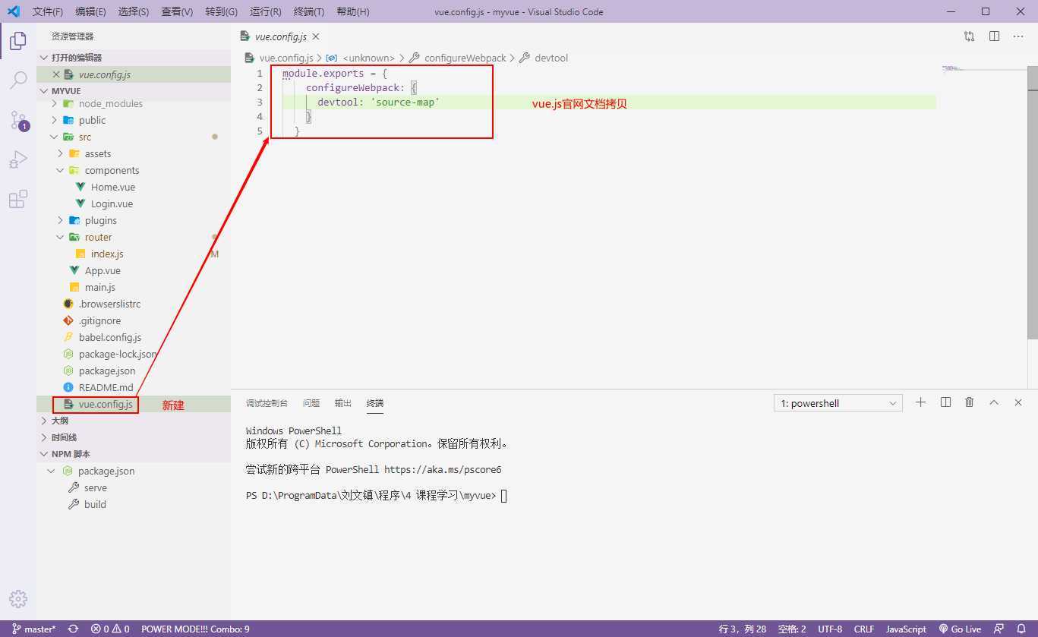1038x637 pixels.
Task: Focus the PowerShell terminal prompt line
Action: click(x=377, y=496)
